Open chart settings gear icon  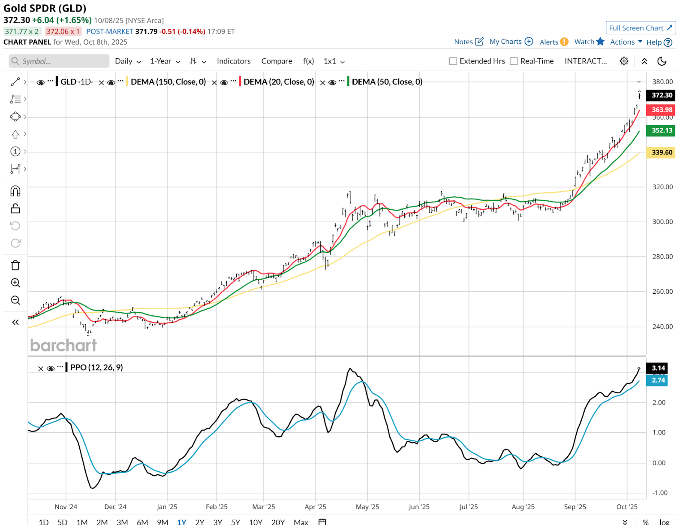[x=624, y=61]
